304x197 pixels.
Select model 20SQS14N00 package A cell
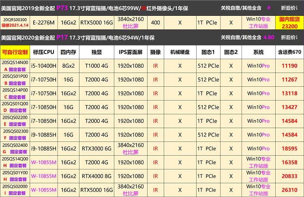[x=15, y=66]
